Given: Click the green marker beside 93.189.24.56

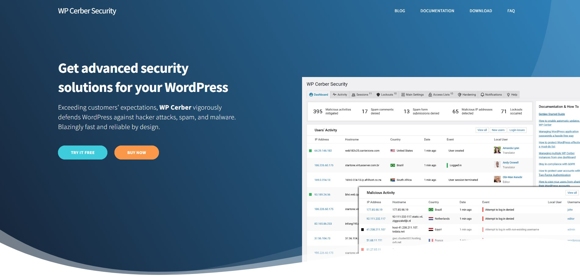Looking at the screenshot, I should (x=310, y=195).
